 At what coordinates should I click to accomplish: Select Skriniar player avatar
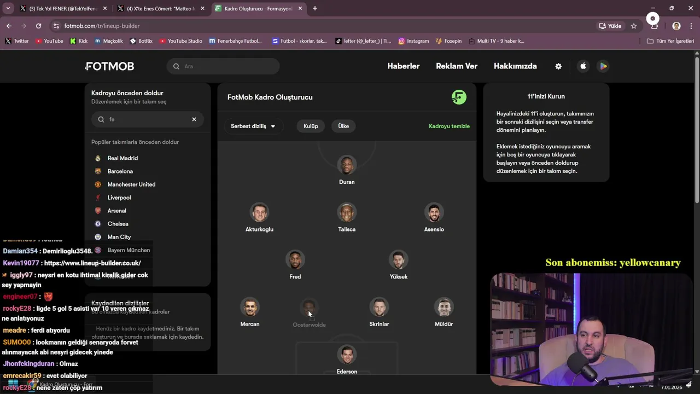click(379, 307)
